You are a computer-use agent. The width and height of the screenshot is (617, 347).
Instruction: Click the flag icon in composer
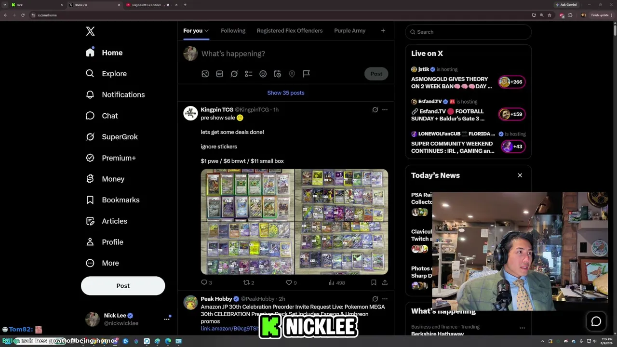307,74
